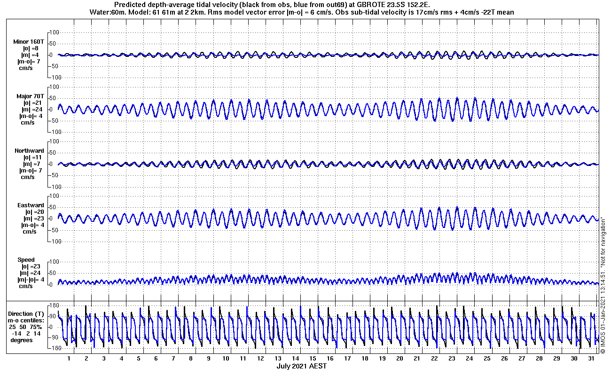
Task: Click the day '5' tick label
Action: (139, 358)
